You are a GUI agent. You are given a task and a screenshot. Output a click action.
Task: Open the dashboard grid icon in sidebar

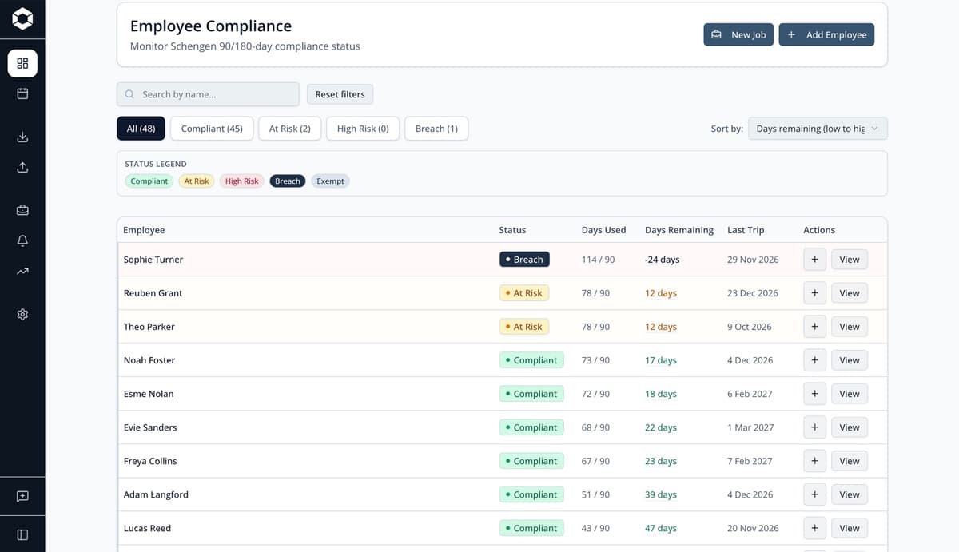(22, 63)
